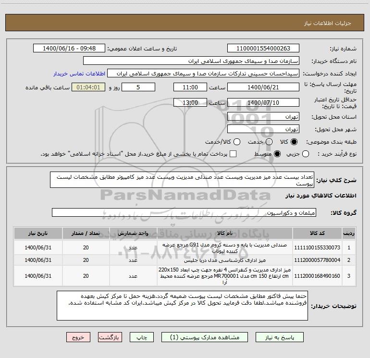Click the بازگشت back button
This screenshot has width=370, height=358.
click(x=110, y=337)
